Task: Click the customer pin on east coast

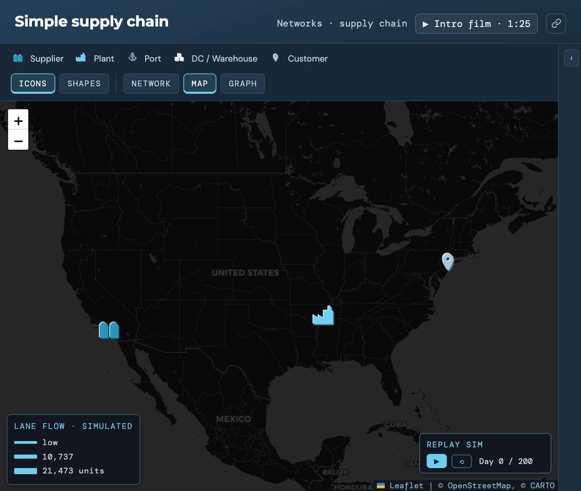Action: (x=448, y=262)
